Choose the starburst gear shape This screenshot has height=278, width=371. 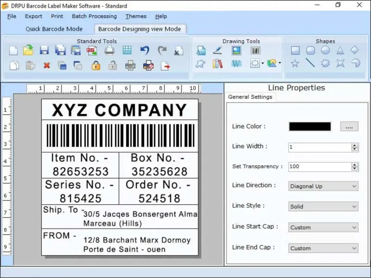tap(326, 63)
